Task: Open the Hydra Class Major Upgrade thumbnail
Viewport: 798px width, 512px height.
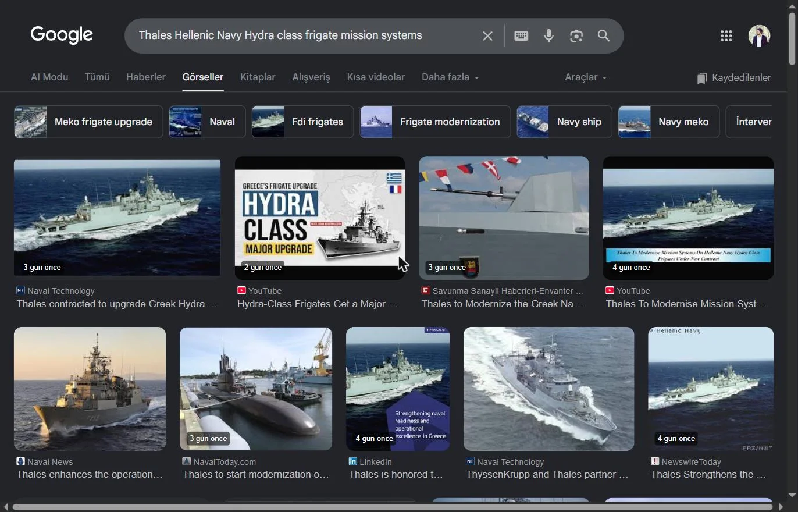Action: click(x=319, y=218)
